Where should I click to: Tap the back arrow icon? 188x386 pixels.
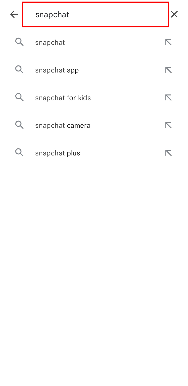click(14, 14)
